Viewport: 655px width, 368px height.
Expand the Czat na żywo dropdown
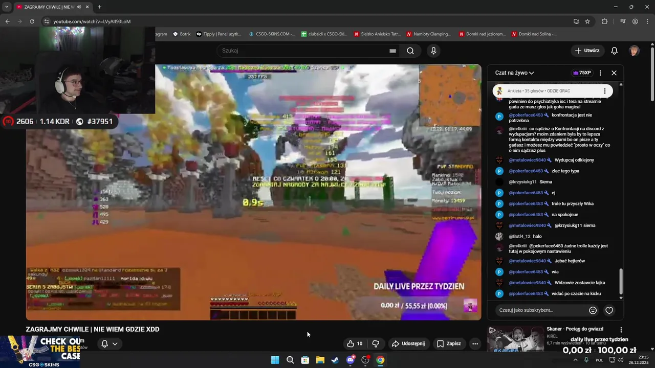pyautogui.click(x=514, y=73)
